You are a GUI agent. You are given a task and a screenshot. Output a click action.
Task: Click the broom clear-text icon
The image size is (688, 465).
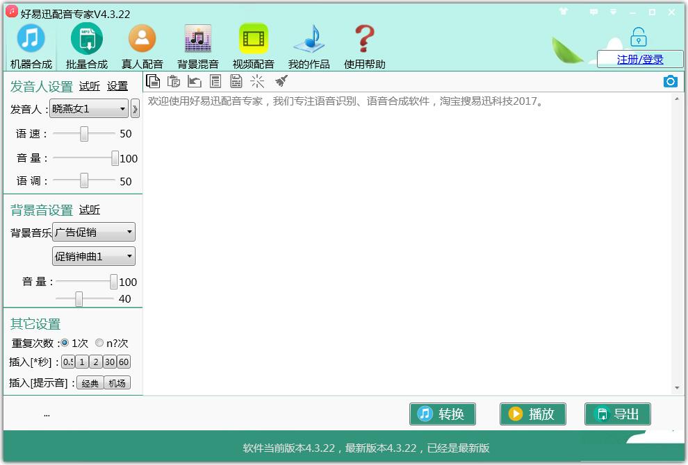pos(281,82)
